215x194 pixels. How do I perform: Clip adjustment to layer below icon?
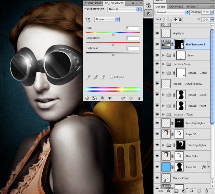[x=102, y=98]
